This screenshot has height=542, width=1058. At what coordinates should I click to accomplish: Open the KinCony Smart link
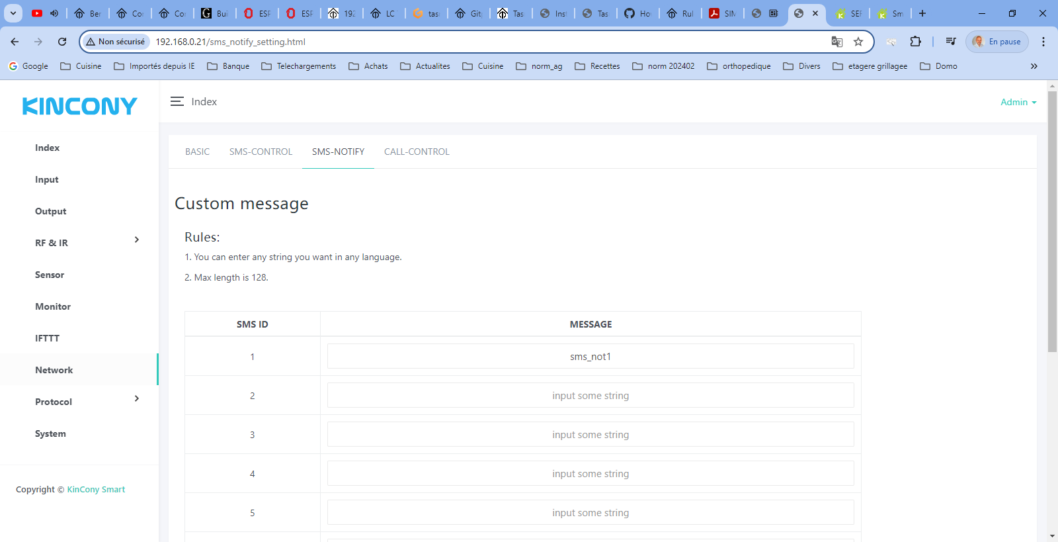coord(96,490)
